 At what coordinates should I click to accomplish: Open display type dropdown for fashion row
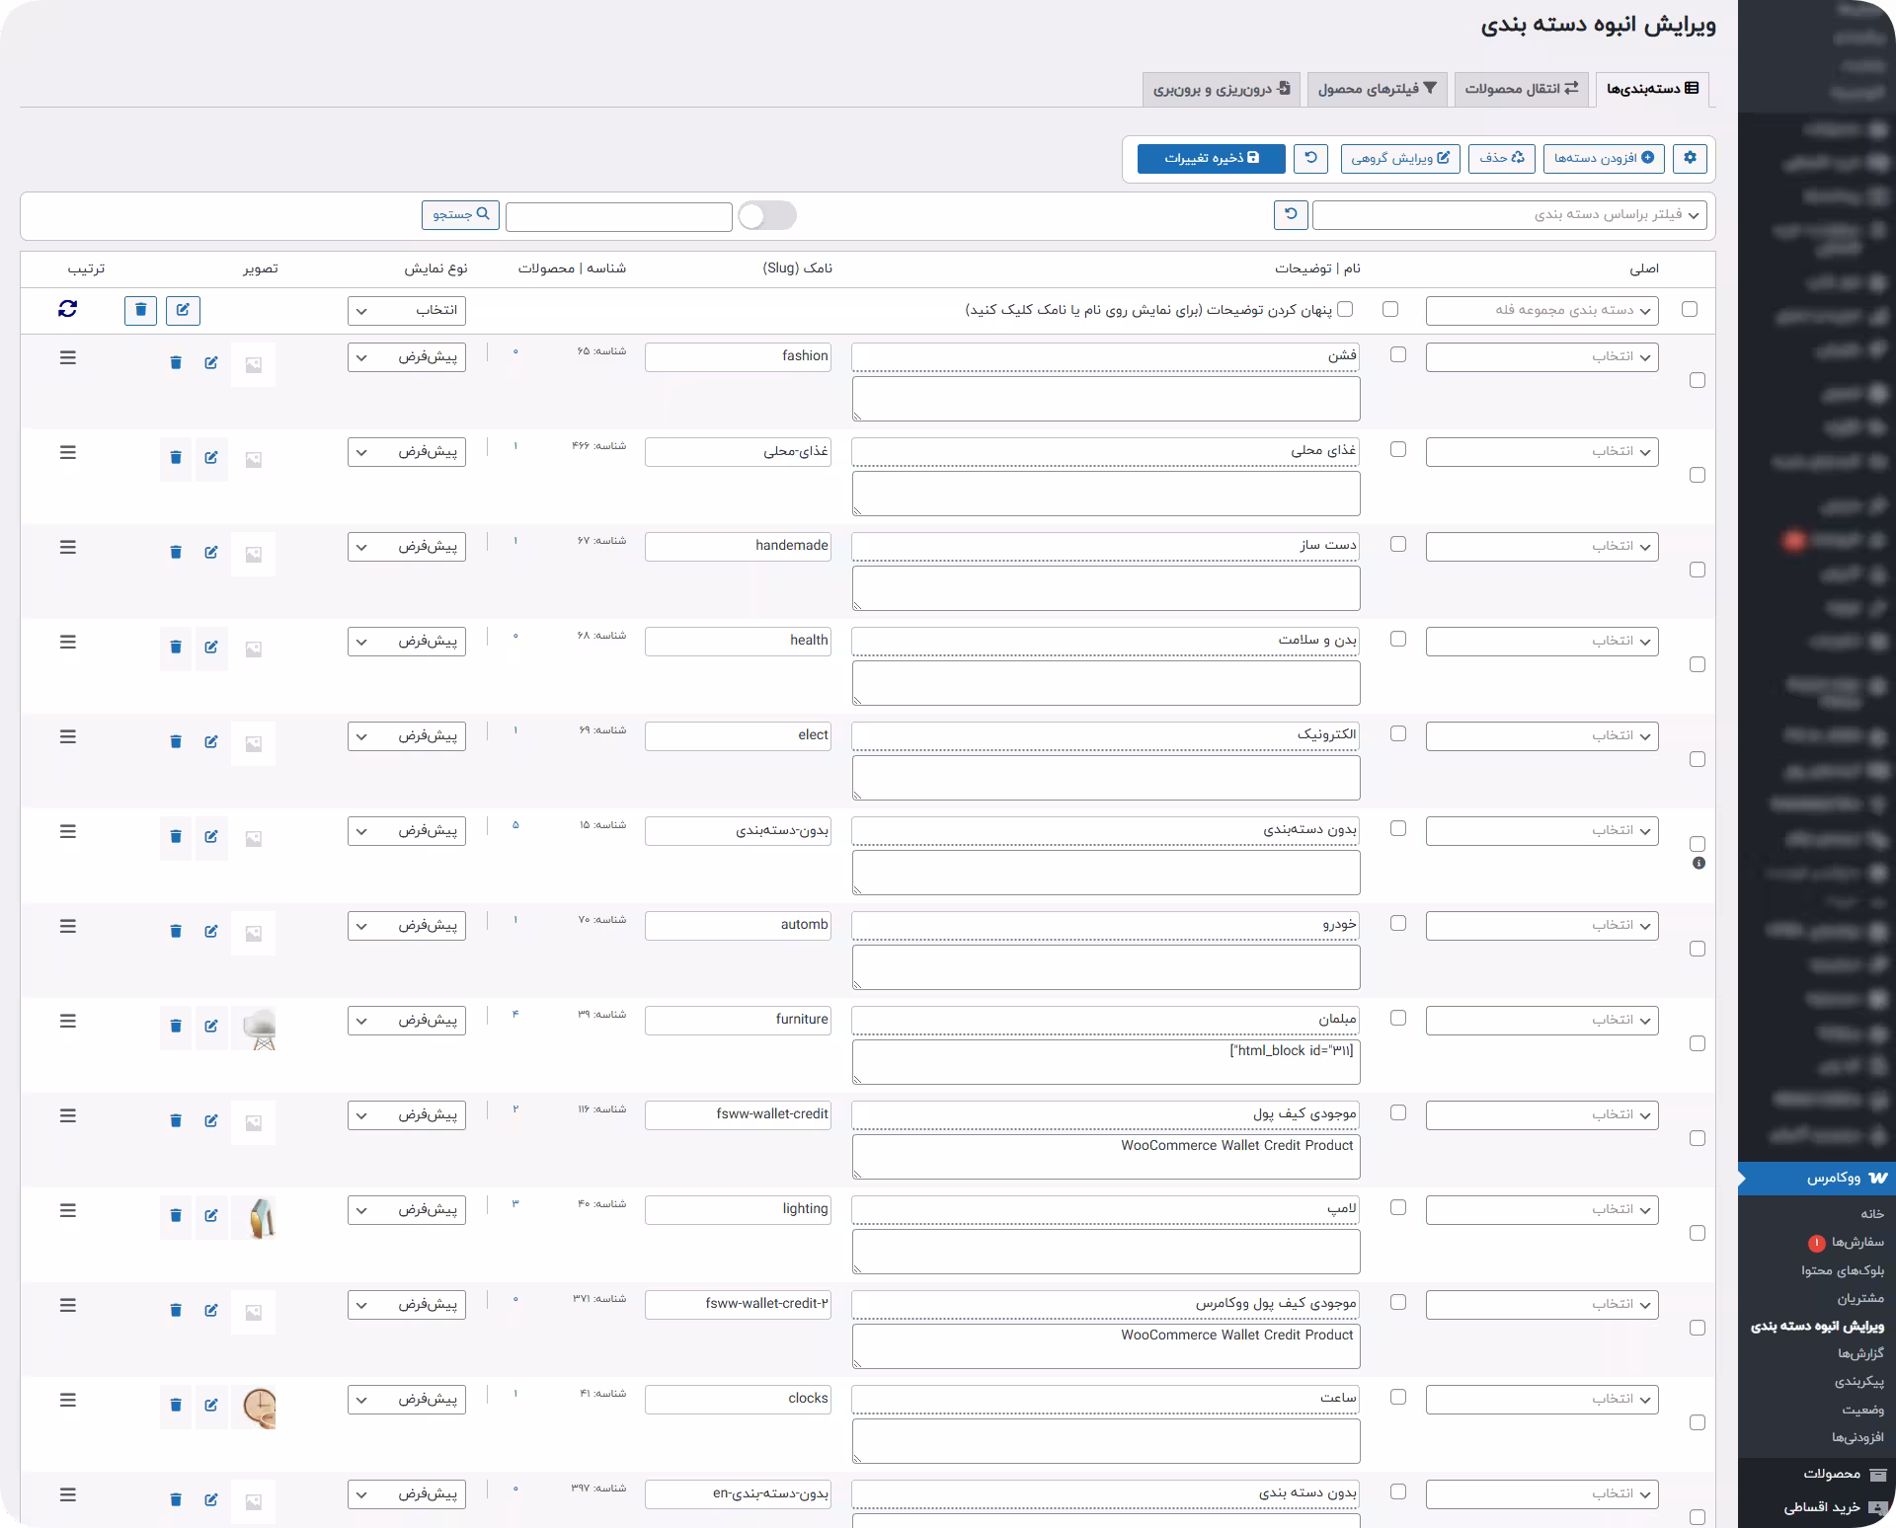(406, 357)
